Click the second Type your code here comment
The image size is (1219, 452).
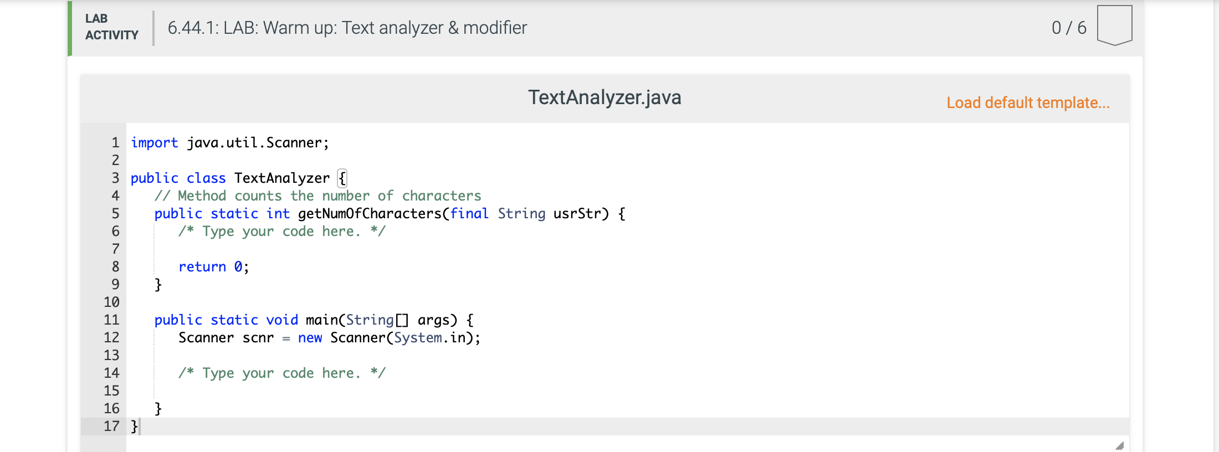tap(281, 373)
